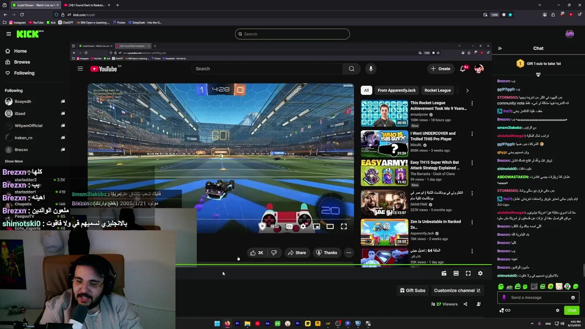
Task: Click the Thanks button
Action: point(326,253)
